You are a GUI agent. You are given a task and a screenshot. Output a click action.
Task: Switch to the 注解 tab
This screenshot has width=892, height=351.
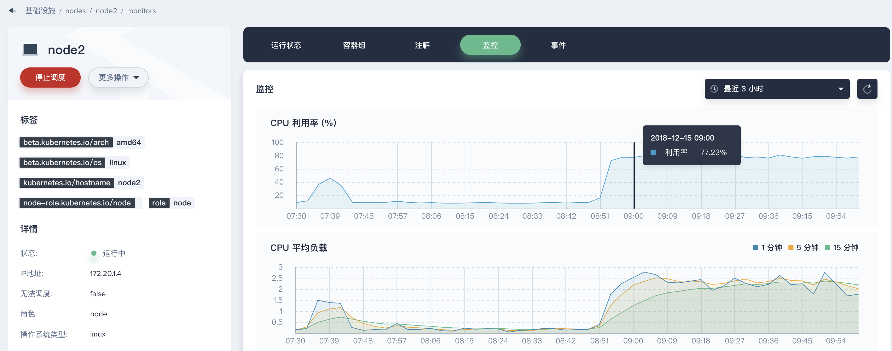pos(422,45)
